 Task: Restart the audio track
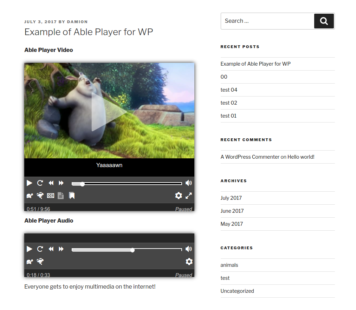point(40,249)
